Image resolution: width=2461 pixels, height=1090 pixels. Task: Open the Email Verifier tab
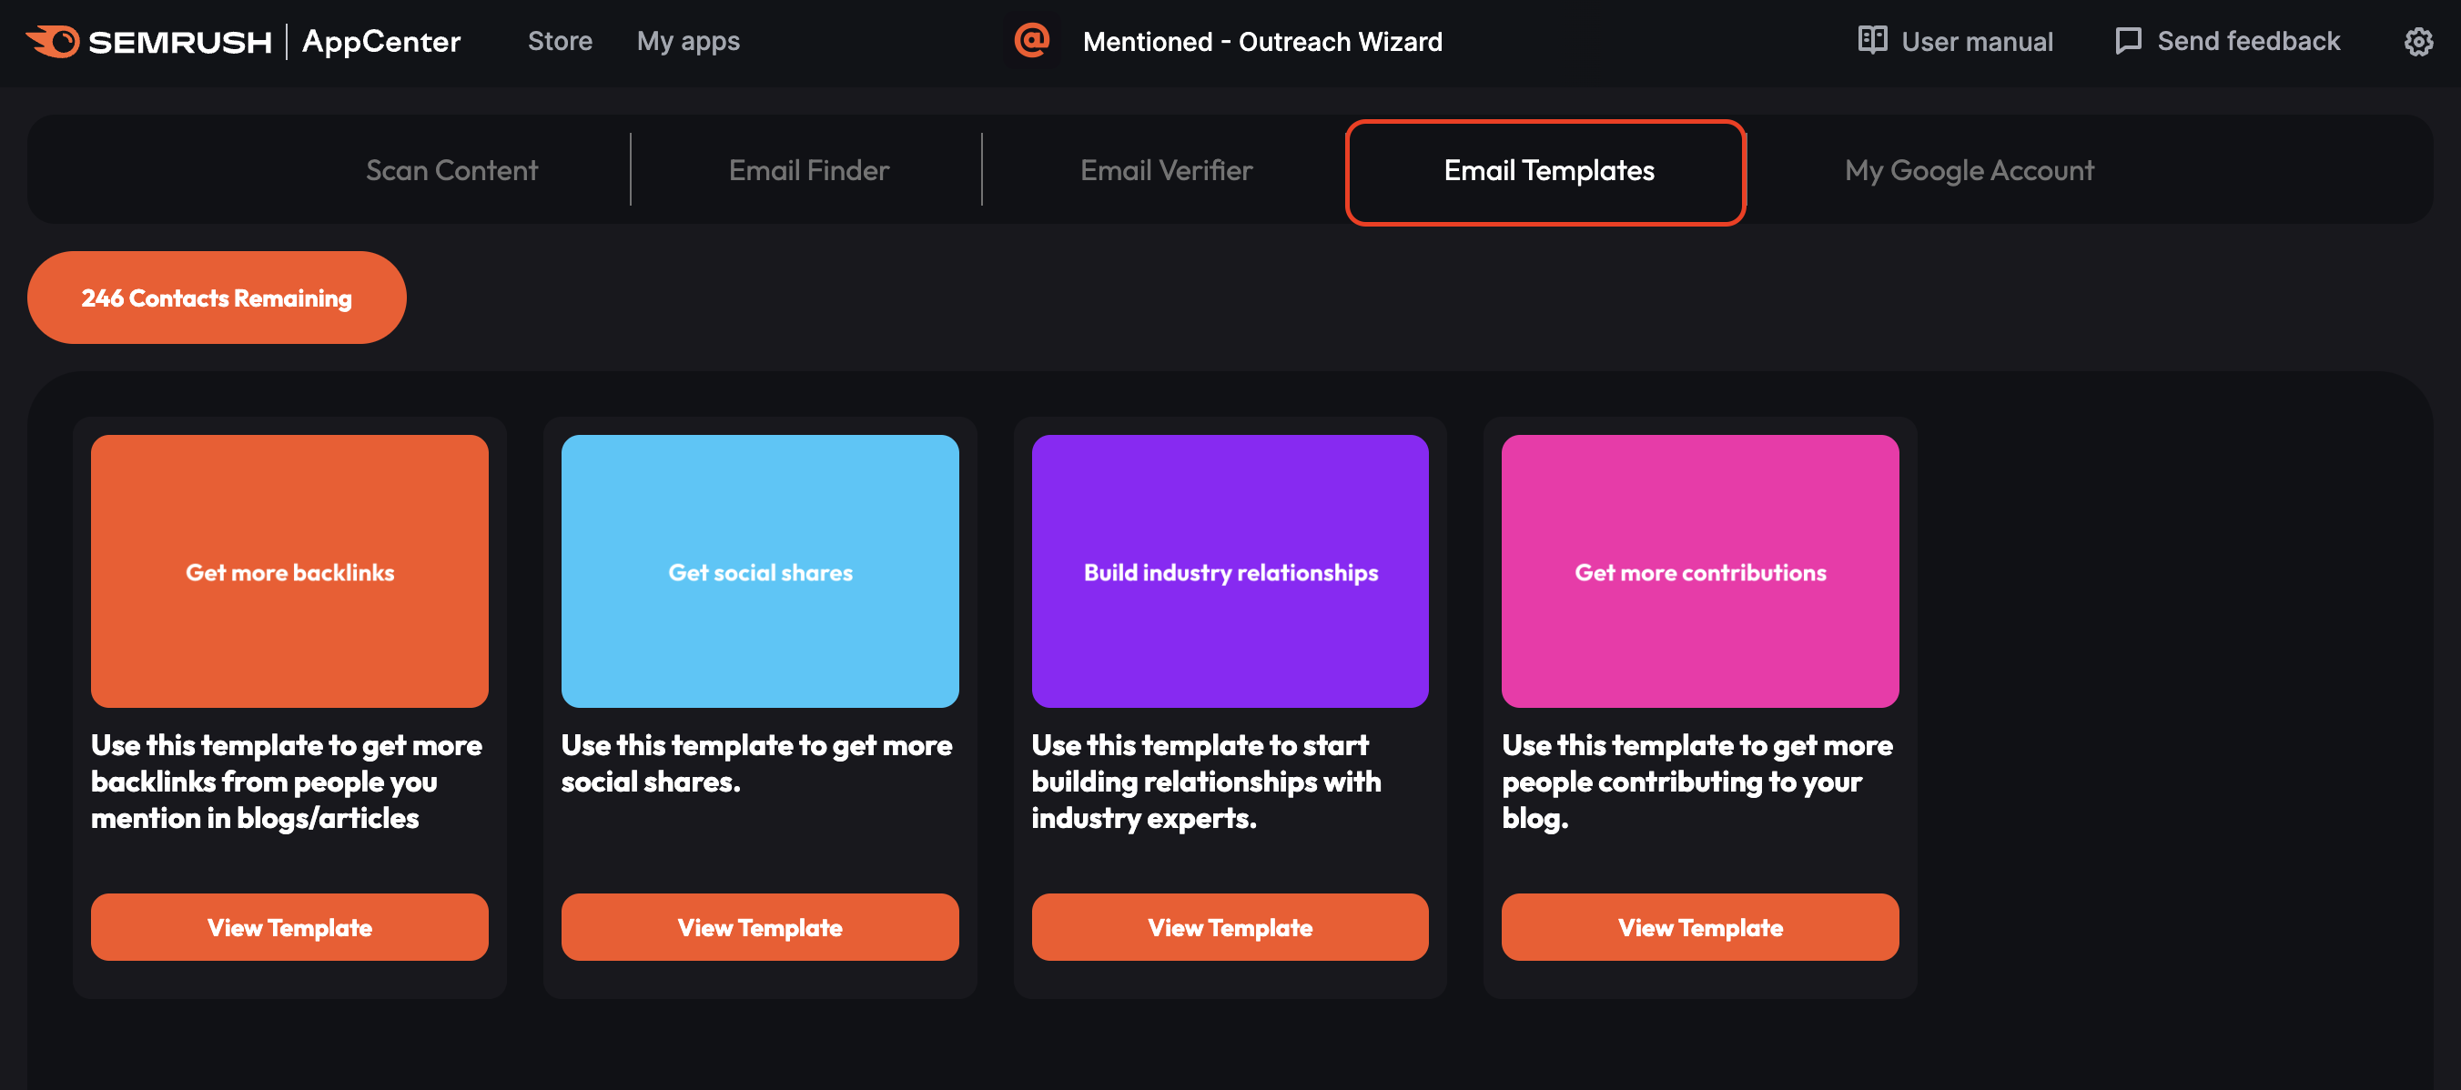click(x=1165, y=170)
